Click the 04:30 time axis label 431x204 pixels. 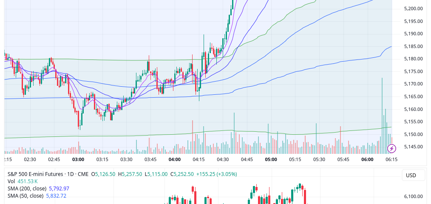coord(223,159)
